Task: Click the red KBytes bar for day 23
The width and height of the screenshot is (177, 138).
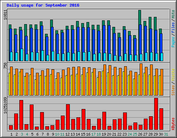Action: coord(125,121)
